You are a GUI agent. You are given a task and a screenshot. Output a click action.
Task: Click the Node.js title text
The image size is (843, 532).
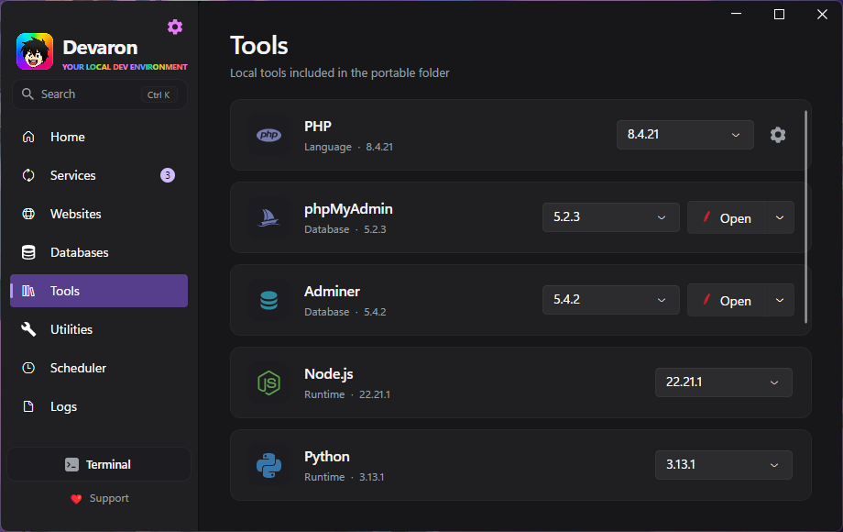[x=328, y=374]
